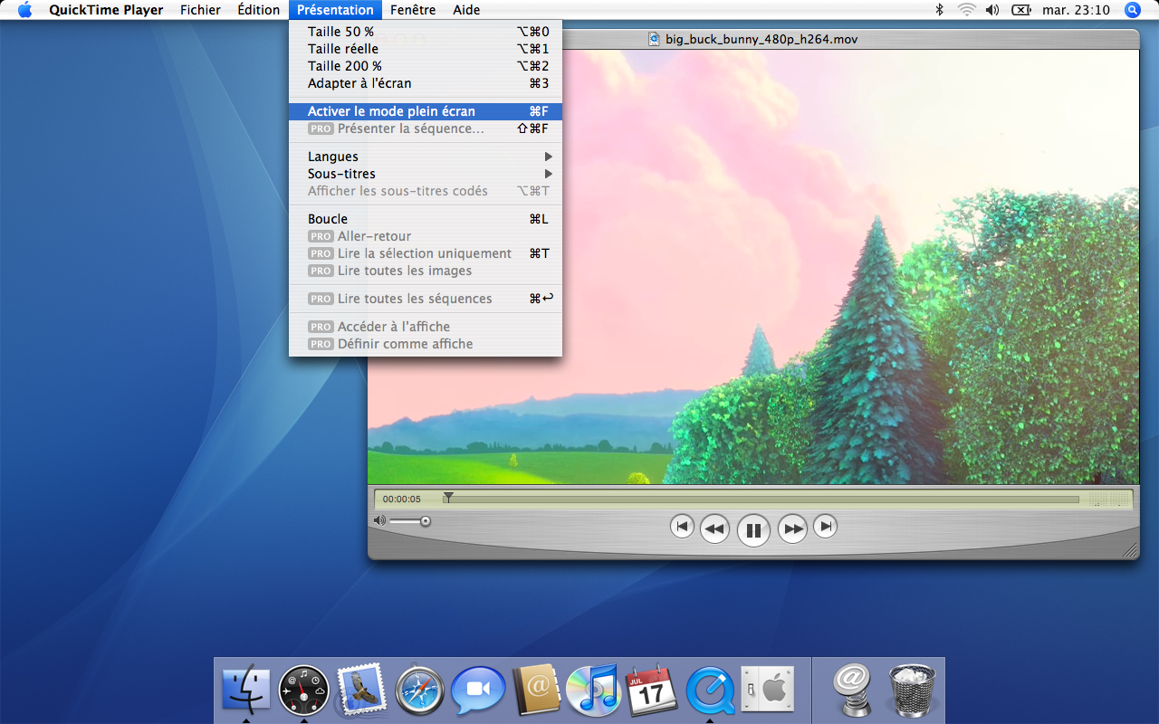Open the Trash in the dock
Viewport: 1159px width, 724px height.
(x=912, y=691)
